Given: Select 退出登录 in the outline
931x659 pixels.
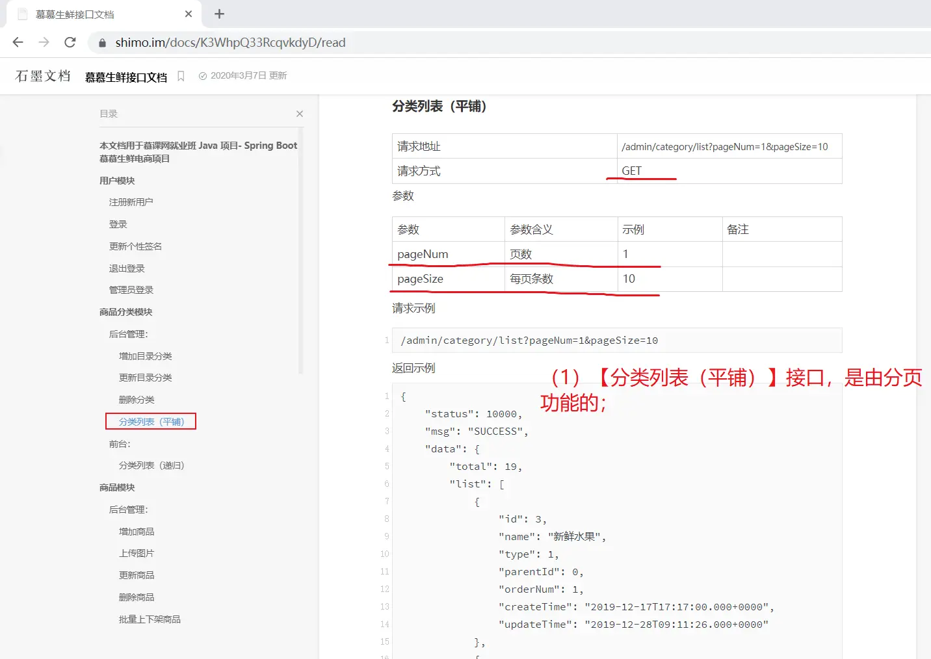Looking at the screenshot, I should point(127,268).
